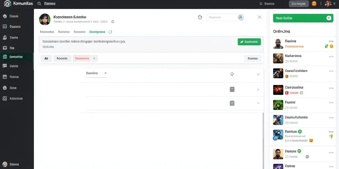Click the green verified badge beside the blue hooded avatar's name
Screen dimensions: 339x169
300,131
